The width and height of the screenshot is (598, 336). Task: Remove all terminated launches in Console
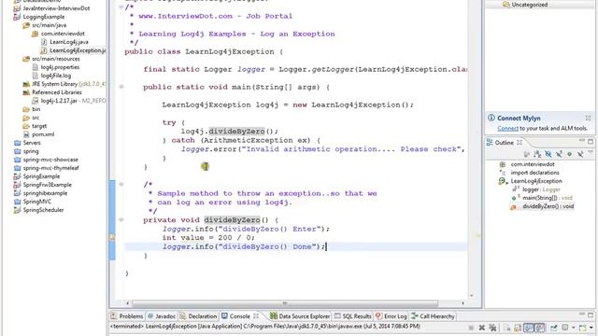[x=492, y=328]
